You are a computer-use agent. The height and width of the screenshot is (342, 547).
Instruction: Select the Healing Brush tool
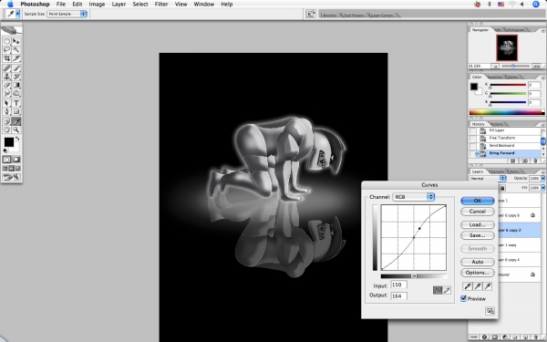(x=6, y=68)
